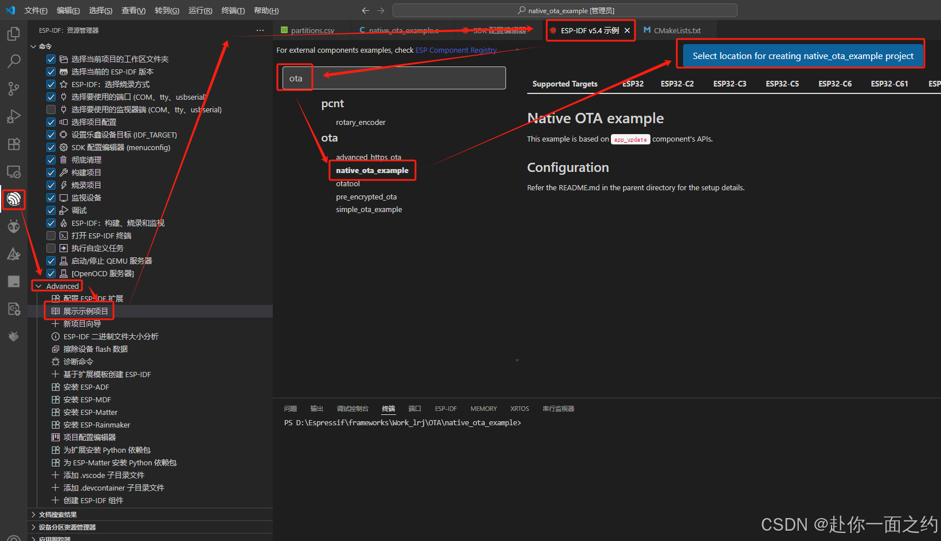This screenshot has width=941, height=541.
Task: Click the 调试 debug icon
Action: pos(64,210)
